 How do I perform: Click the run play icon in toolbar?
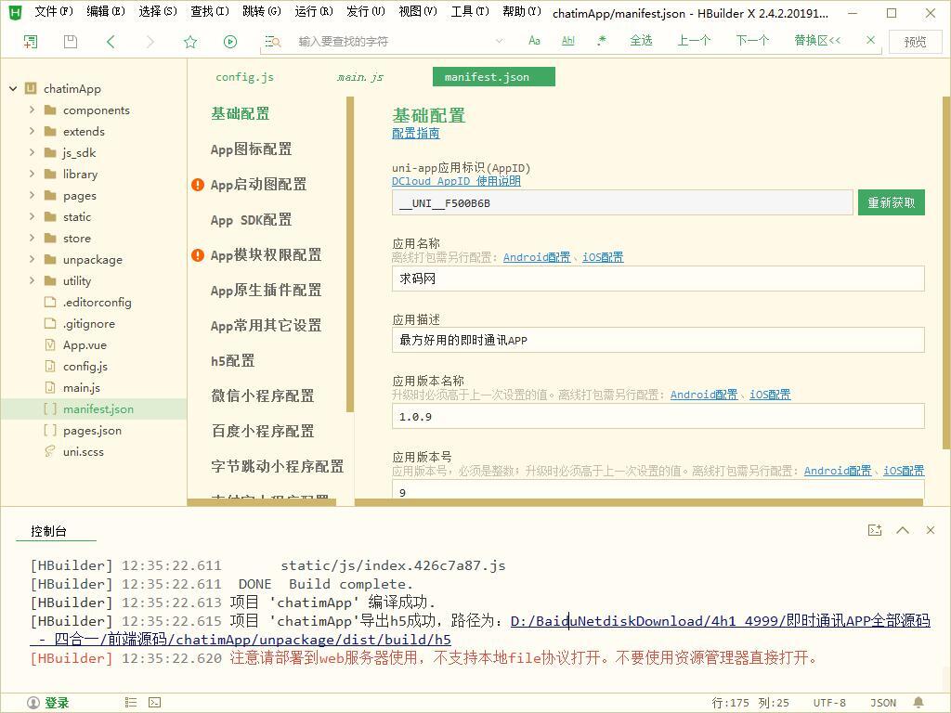coord(230,42)
